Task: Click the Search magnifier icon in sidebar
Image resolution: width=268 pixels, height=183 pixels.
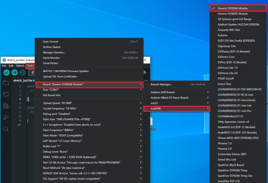Action: tap(6, 129)
